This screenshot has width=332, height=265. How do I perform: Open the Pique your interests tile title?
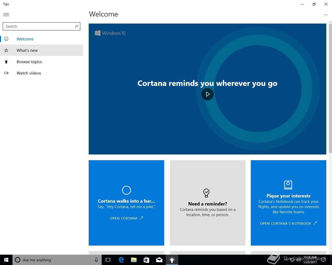pyautogui.click(x=288, y=196)
